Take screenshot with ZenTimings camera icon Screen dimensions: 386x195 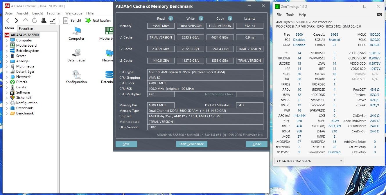[379, 14]
